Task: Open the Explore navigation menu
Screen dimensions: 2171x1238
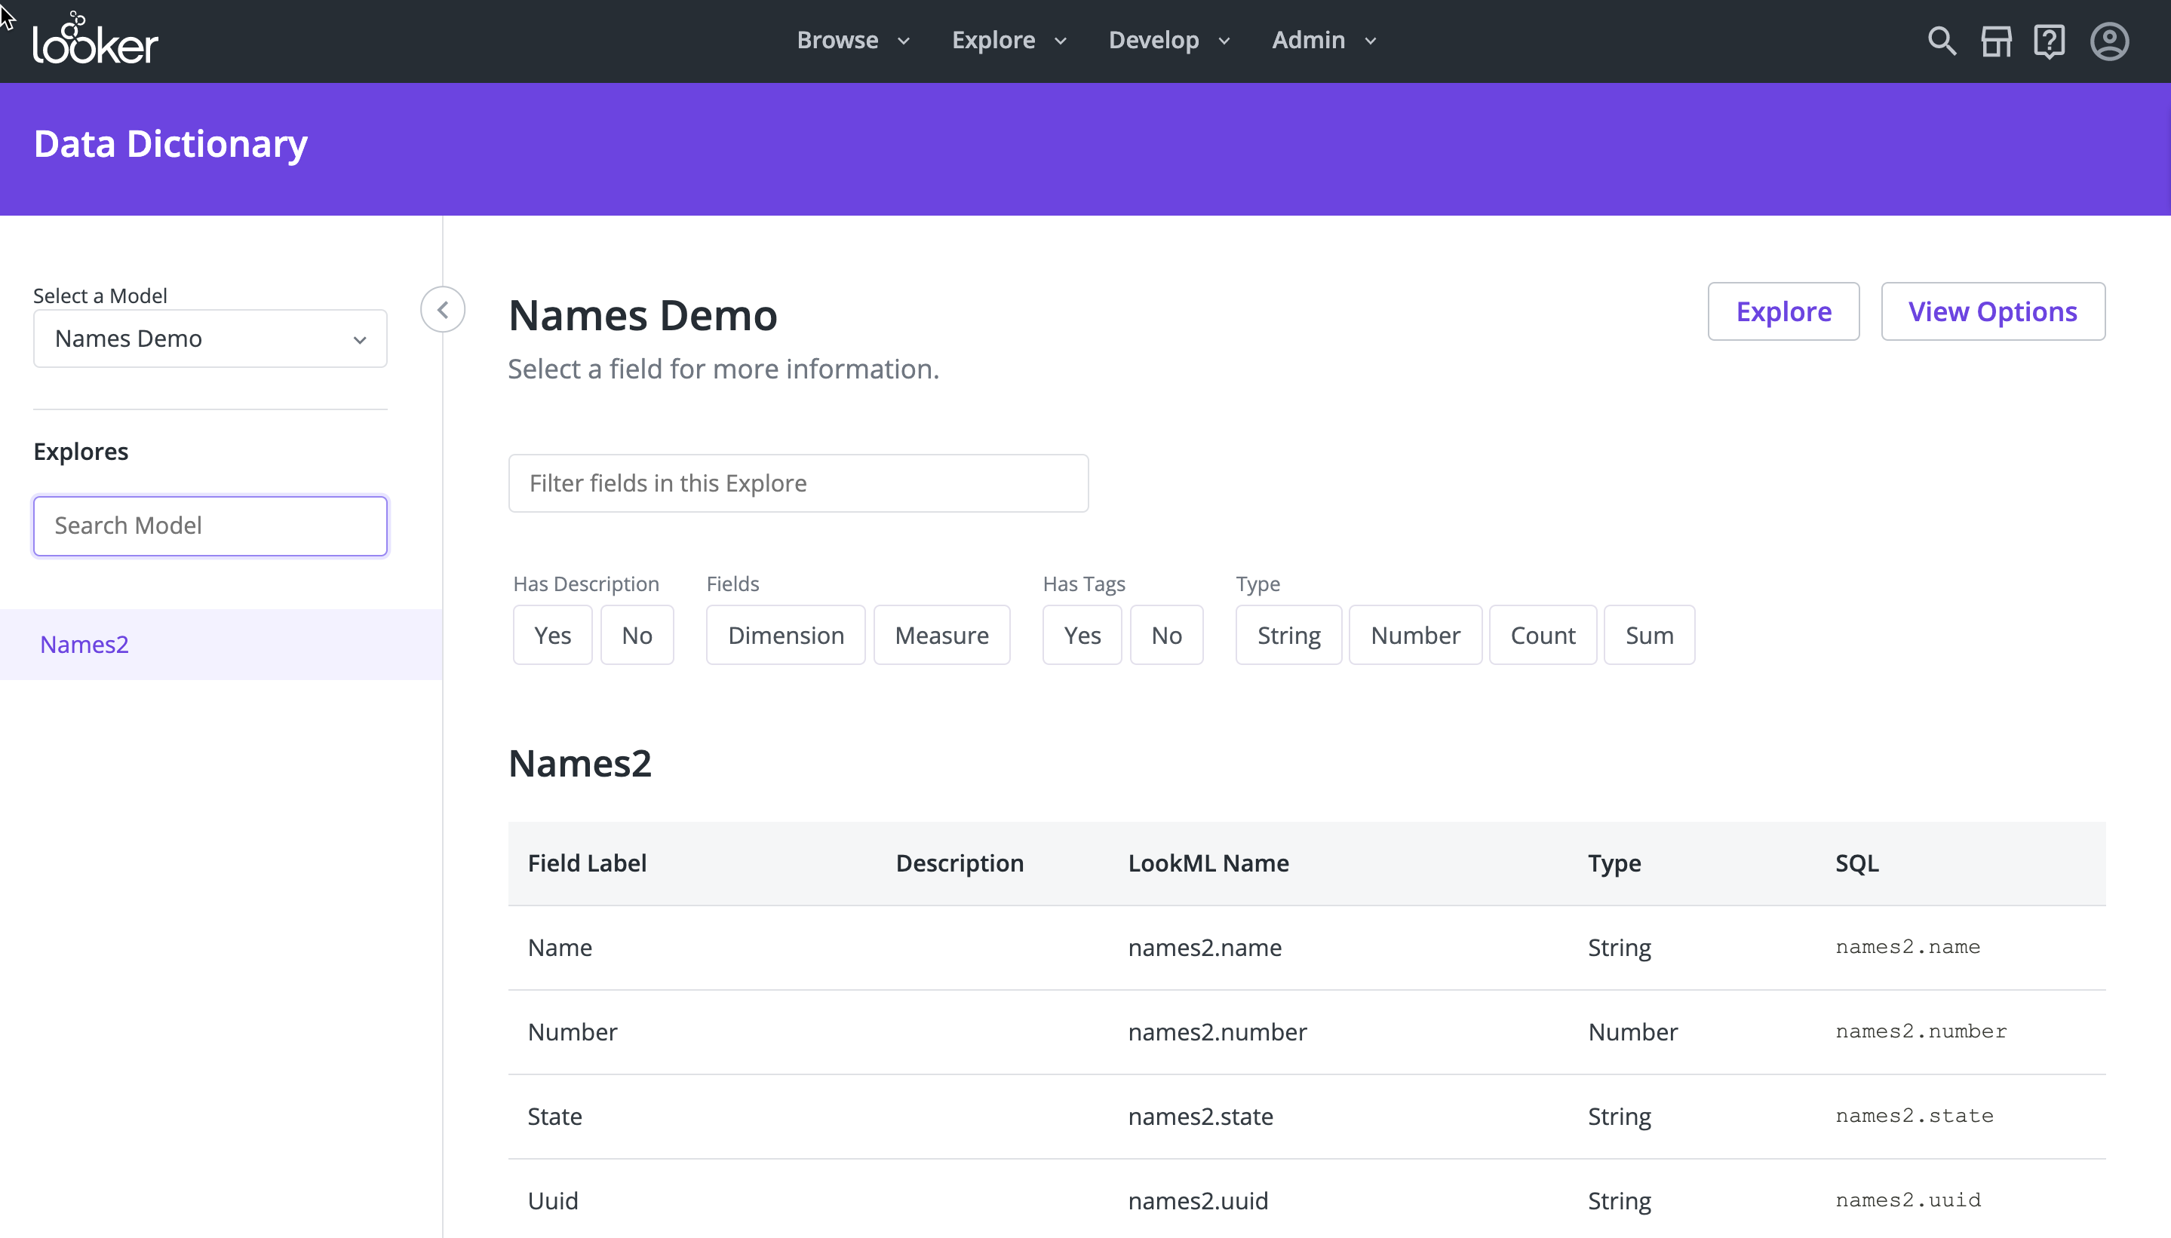Action: [x=1008, y=40]
